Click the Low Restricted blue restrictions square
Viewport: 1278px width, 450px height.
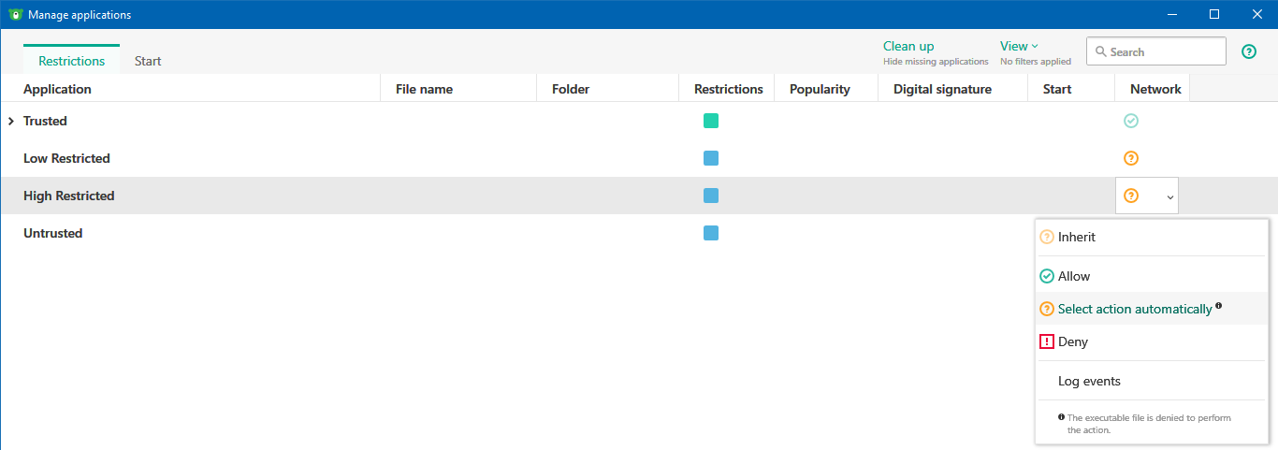[x=711, y=158]
